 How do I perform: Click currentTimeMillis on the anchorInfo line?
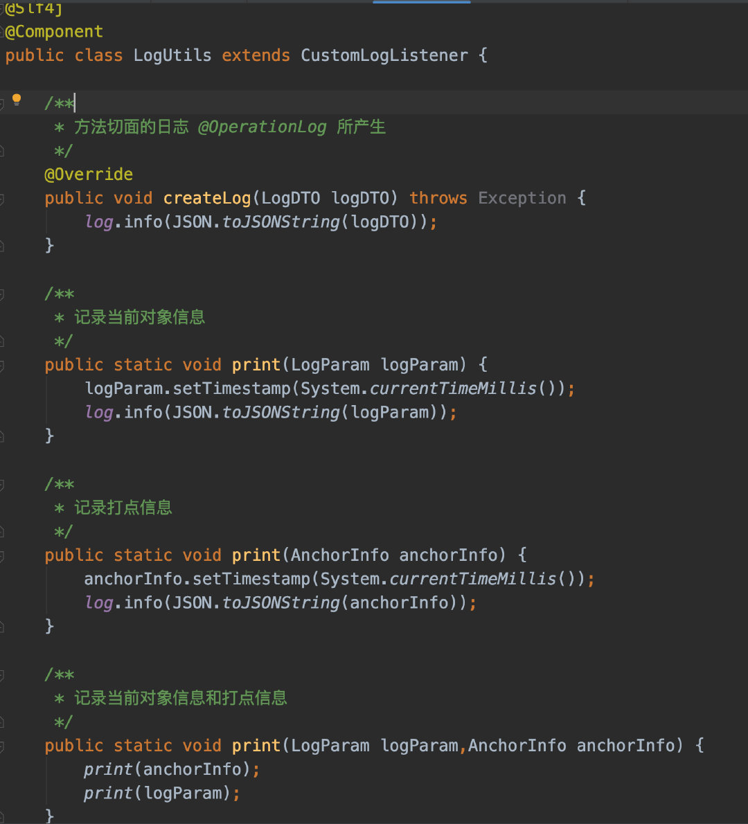[472, 579]
